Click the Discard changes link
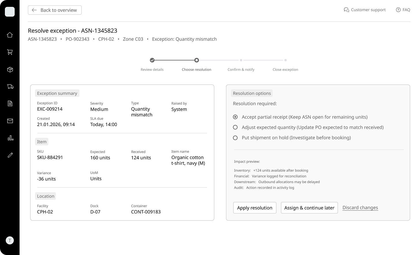This screenshot has width=417, height=255. (x=360, y=208)
